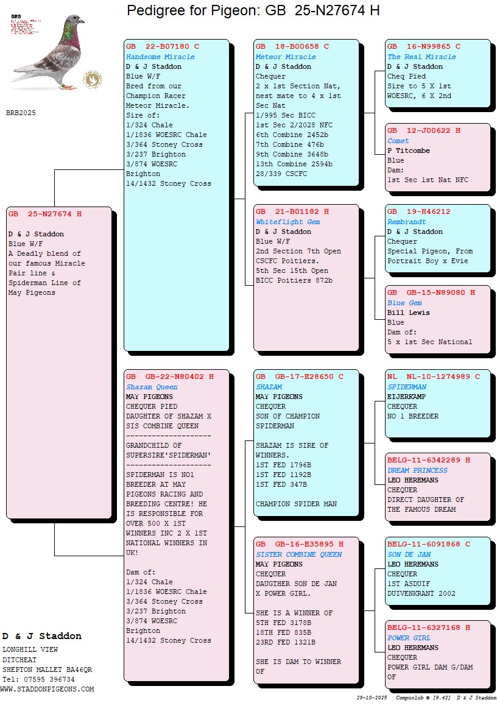The image size is (497, 714).
Task: Click '13th Combine 2594b' result
Action: point(294,164)
